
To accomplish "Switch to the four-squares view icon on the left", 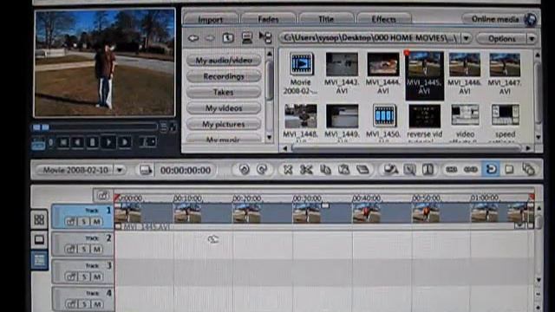I will (39, 219).
